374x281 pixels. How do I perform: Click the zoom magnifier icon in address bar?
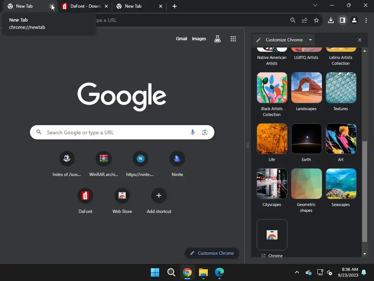click(x=293, y=20)
